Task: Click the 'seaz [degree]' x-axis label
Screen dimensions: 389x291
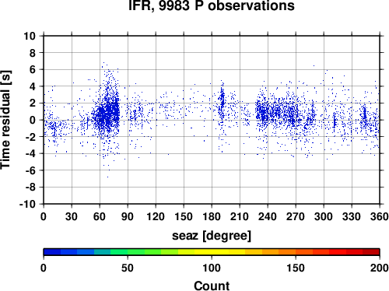Action: (x=212, y=236)
